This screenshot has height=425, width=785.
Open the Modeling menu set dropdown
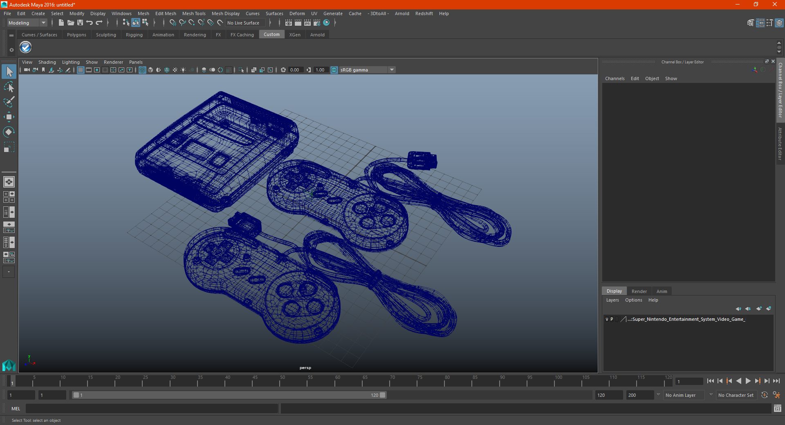tap(27, 23)
